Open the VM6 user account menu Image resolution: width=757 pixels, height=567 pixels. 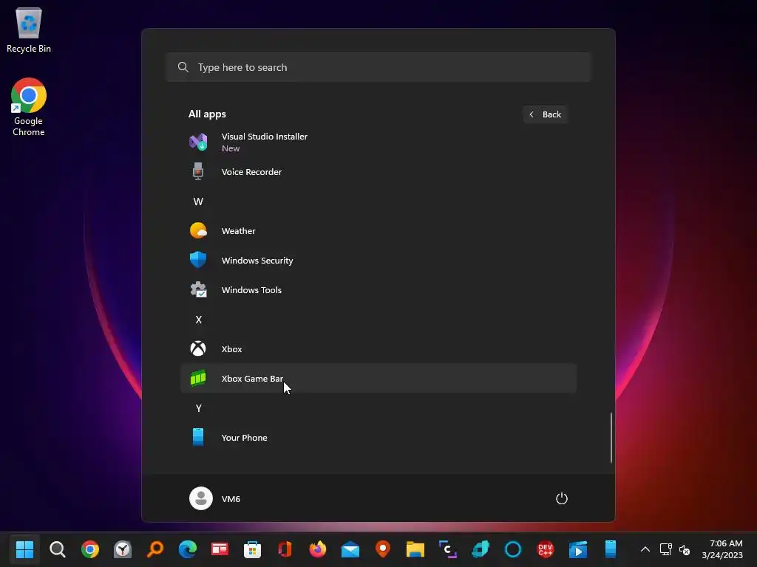coord(215,498)
